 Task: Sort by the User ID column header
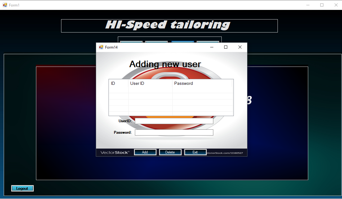150,83
